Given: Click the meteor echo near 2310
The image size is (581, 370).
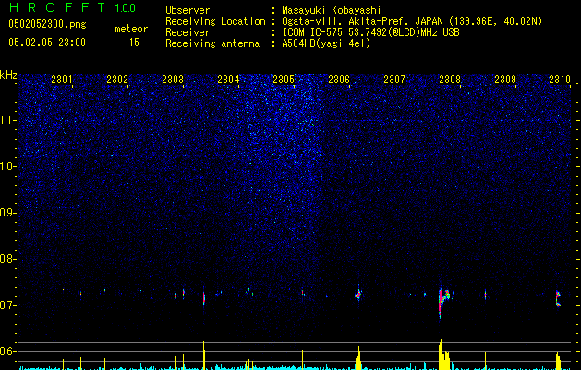Looking at the screenshot, I should click(558, 299).
